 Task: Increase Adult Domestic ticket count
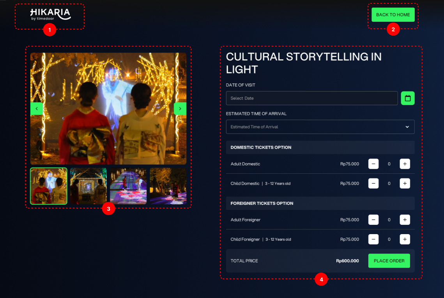click(x=405, y=164)
